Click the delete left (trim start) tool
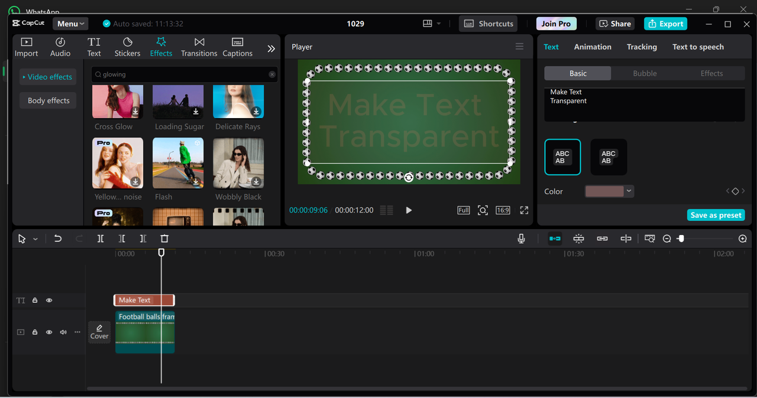The height and width of the screenshot is (398, 757). point(122,239)
